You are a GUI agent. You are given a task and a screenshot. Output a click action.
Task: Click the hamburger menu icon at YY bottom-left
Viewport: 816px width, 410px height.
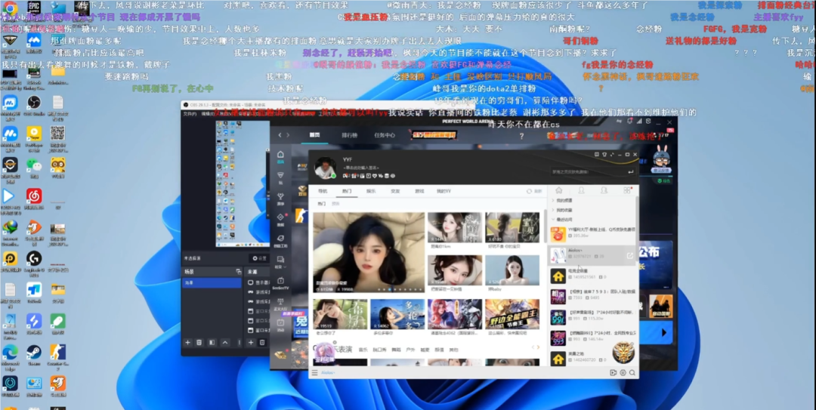314,372
